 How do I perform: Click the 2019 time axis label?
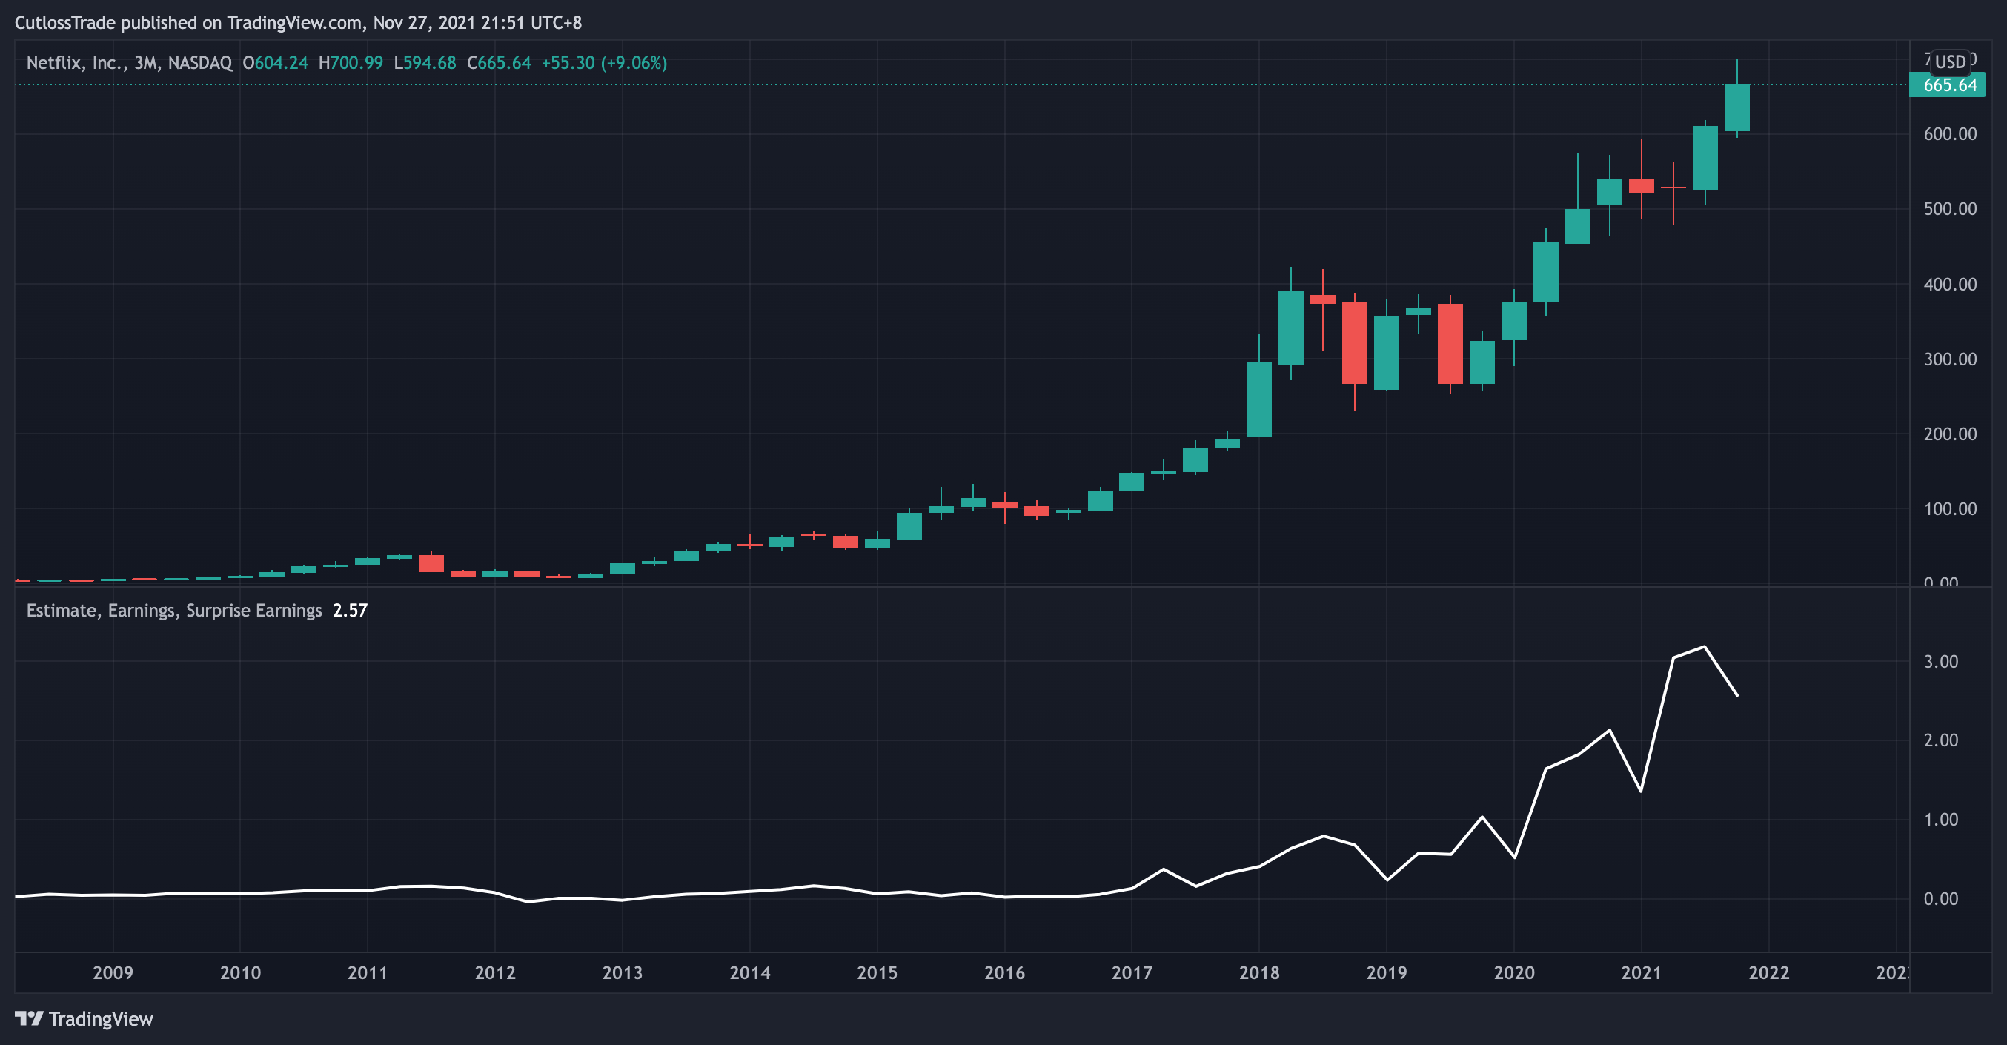(1387, 972)
